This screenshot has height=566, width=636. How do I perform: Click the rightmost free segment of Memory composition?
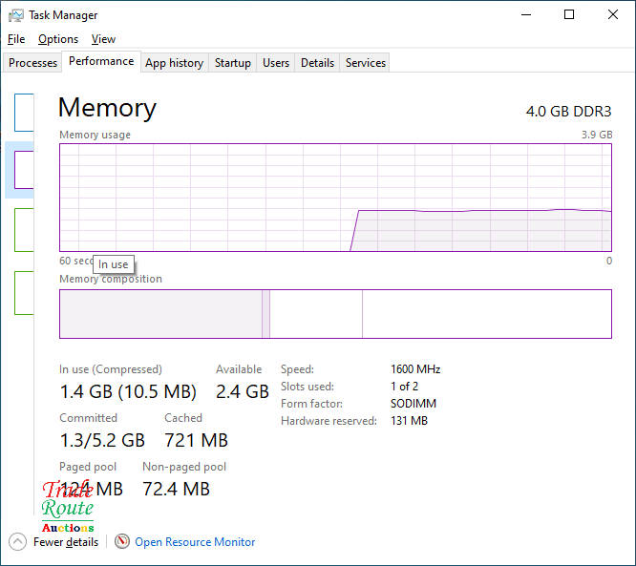coord(486,314)
